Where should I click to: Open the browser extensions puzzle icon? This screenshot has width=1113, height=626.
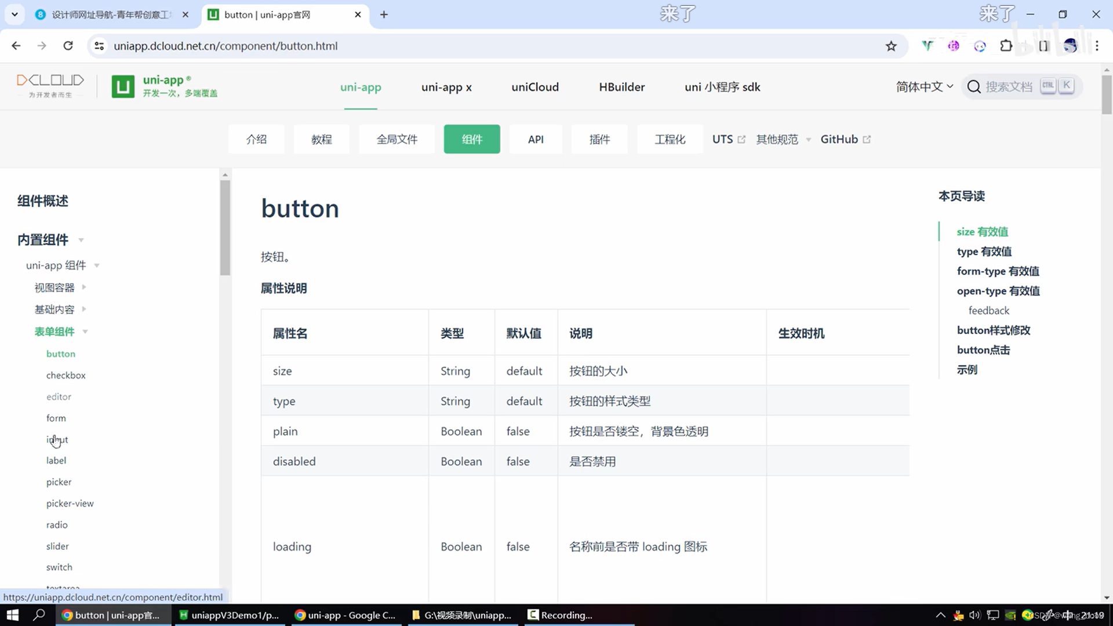click(1006, 46)
